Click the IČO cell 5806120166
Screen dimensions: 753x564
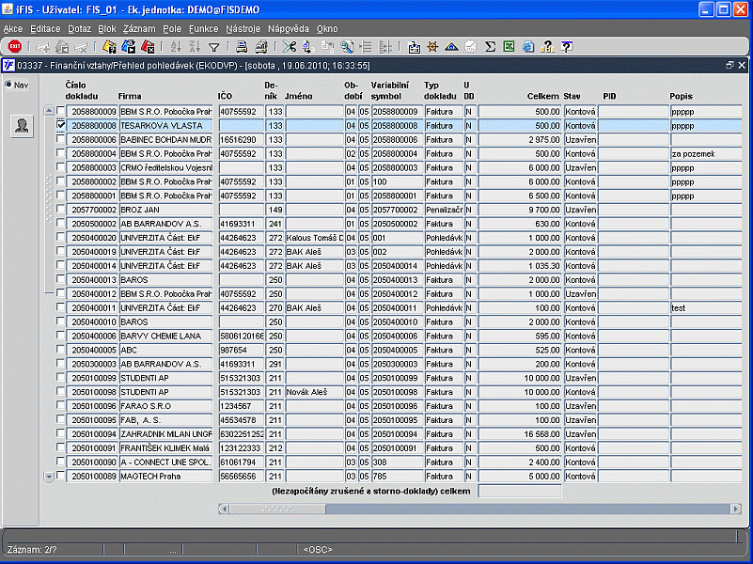coord(241,336)
